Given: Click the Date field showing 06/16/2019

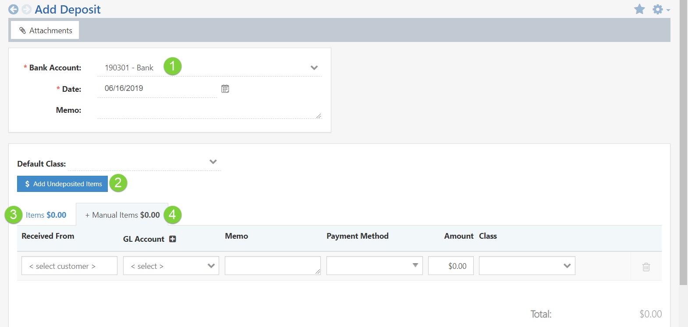Looking at the screenshot, I should (x=157, y=88).
